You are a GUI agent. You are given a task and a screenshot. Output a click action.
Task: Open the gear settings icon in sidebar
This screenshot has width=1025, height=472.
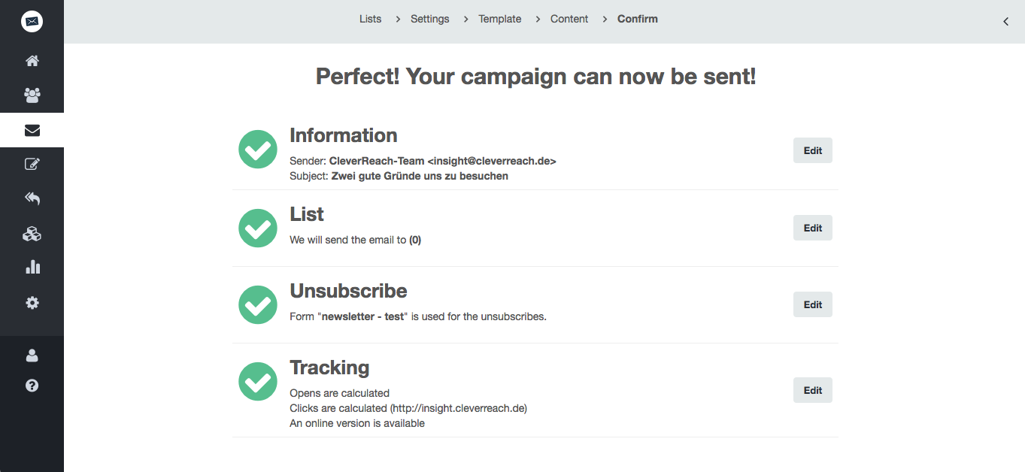click(x=32, y=303)
